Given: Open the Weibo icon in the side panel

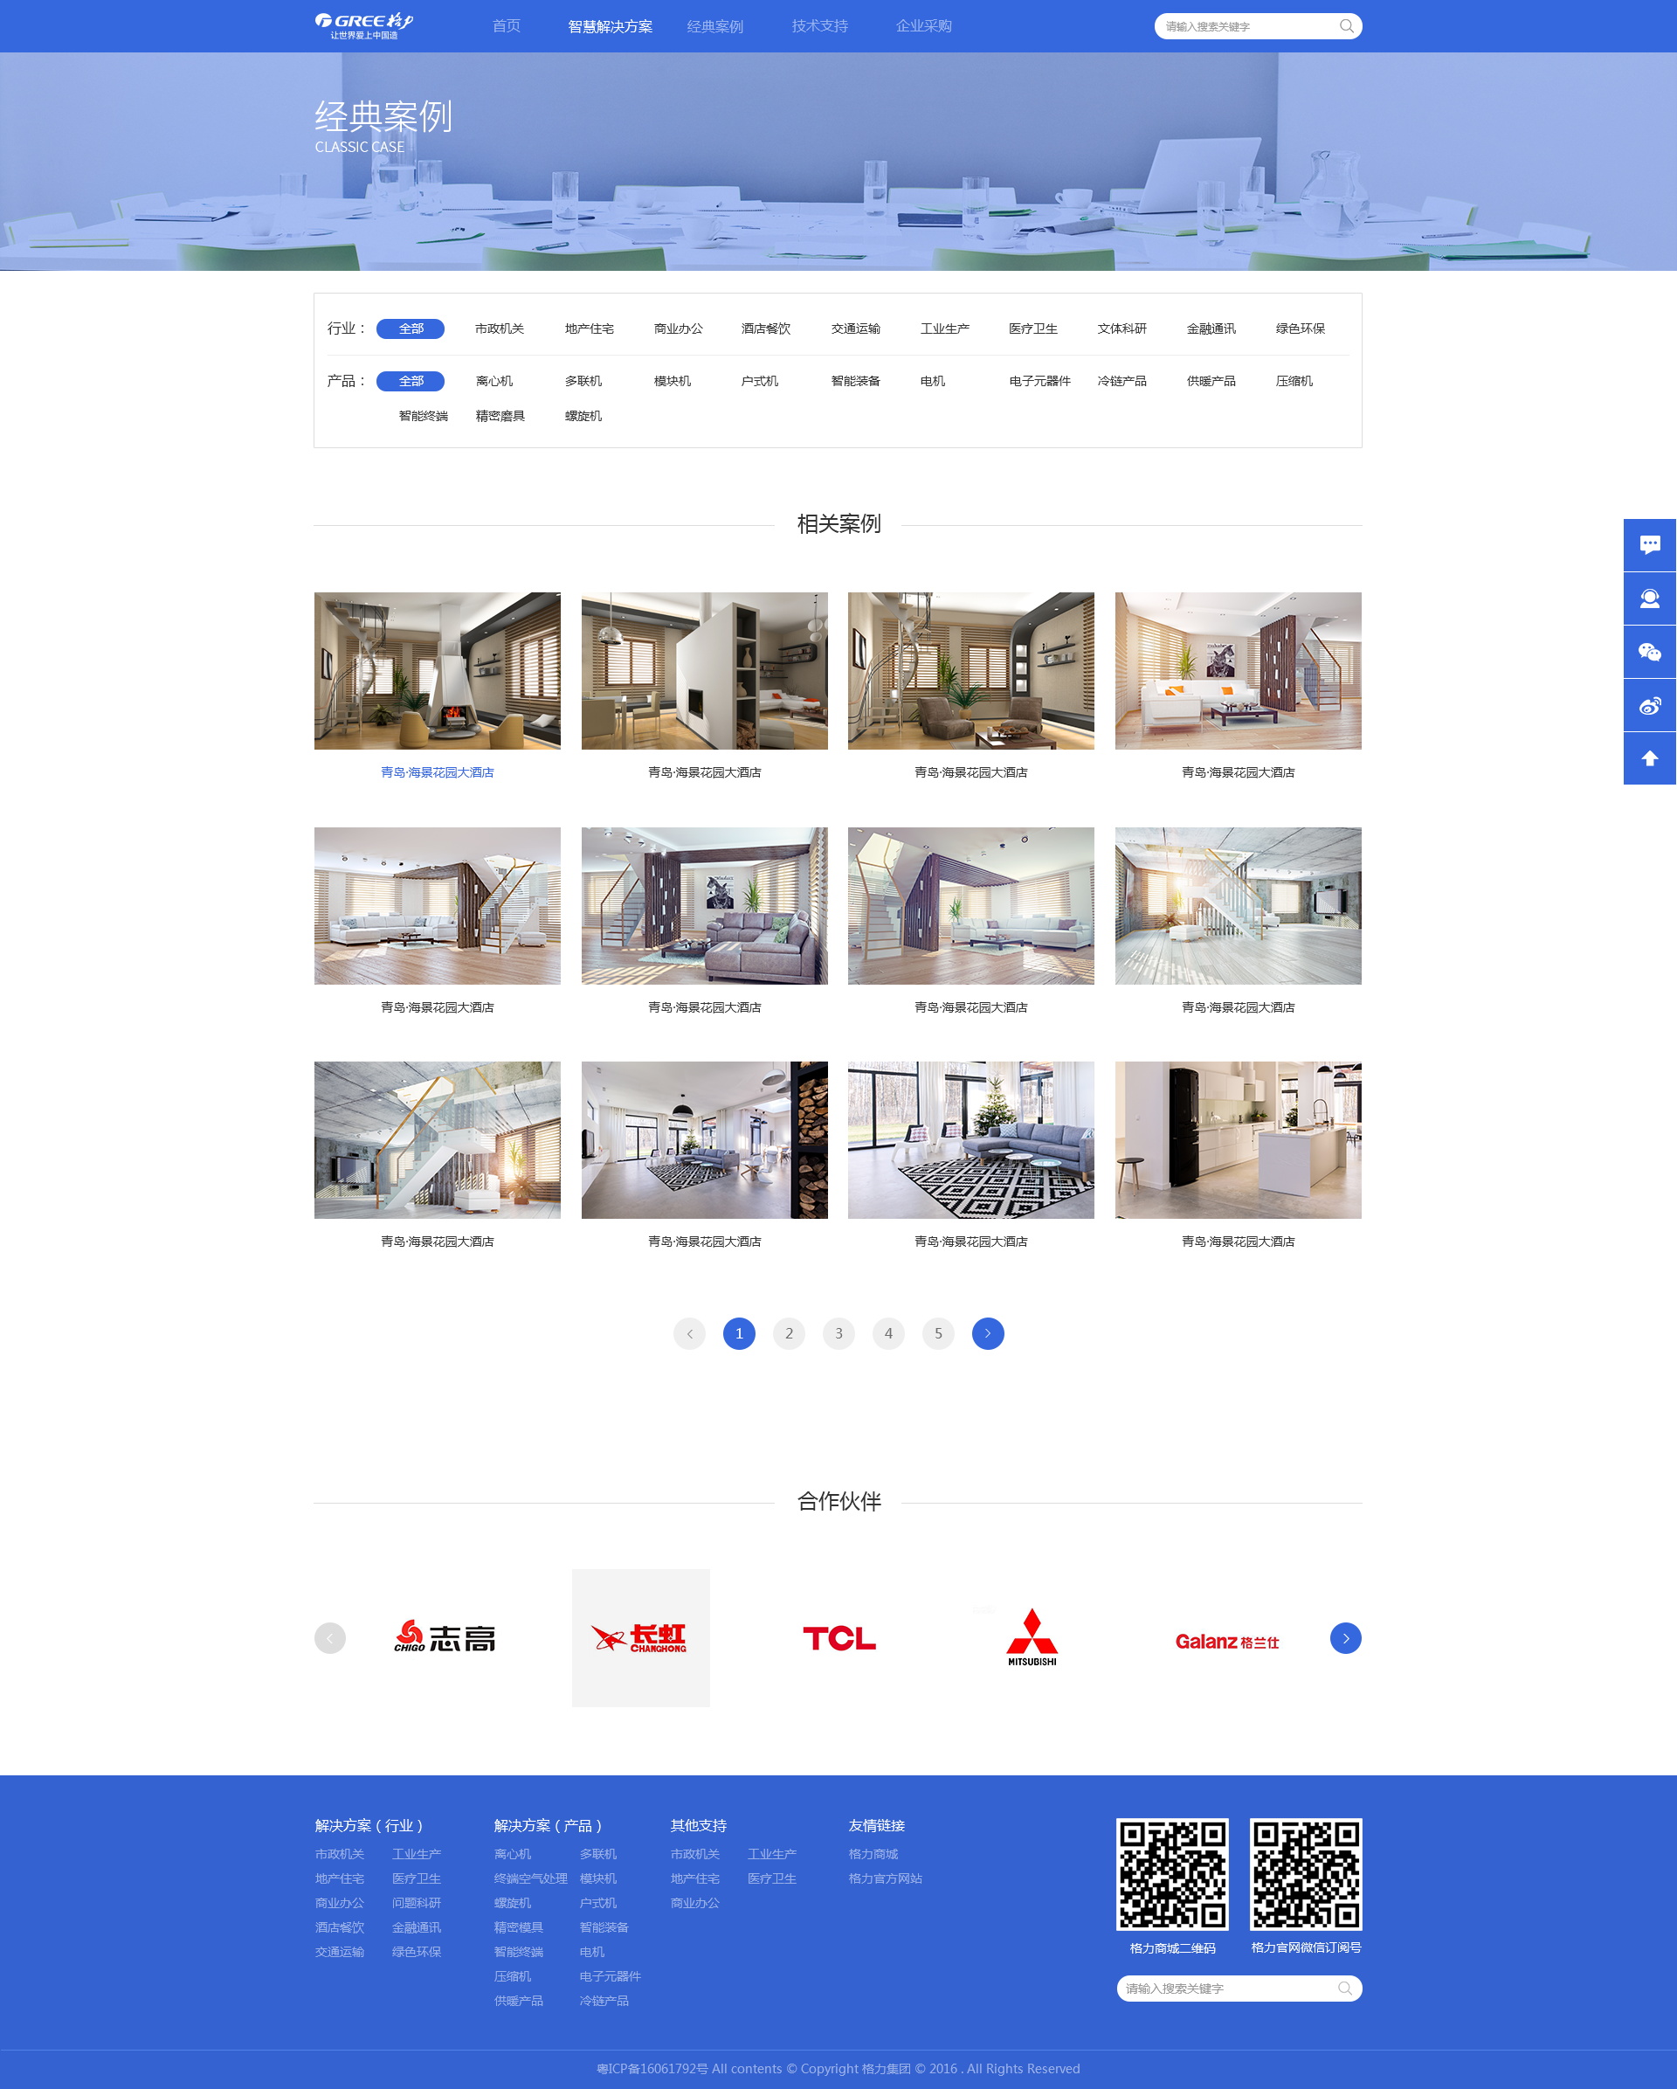Looking at the screenshot, I should point(1649,704).
